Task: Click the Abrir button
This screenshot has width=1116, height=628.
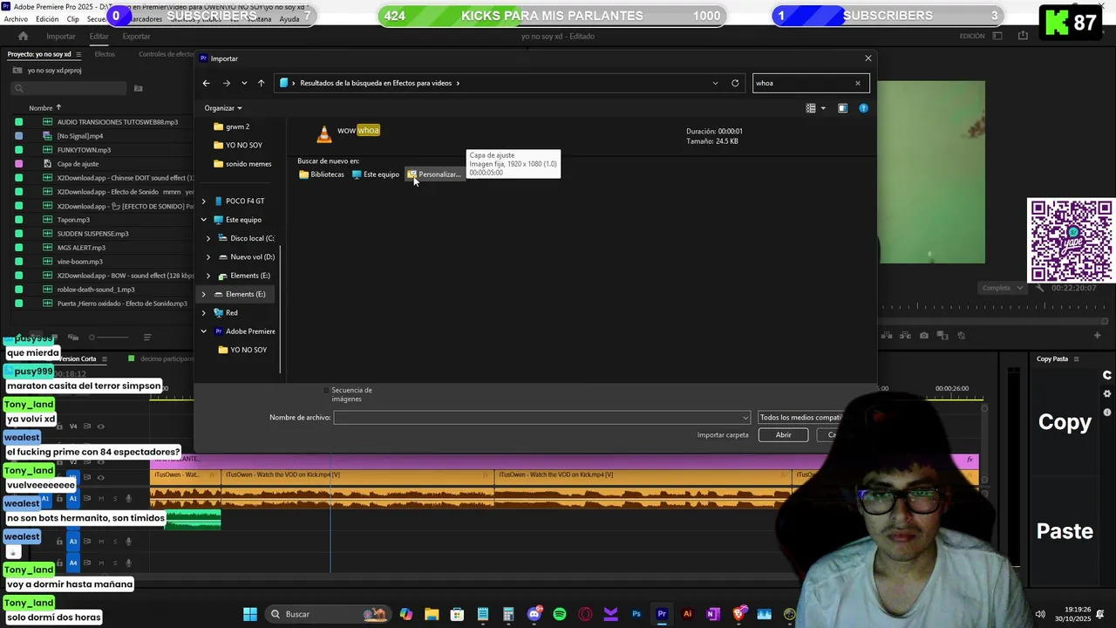Action: point(783,434)
